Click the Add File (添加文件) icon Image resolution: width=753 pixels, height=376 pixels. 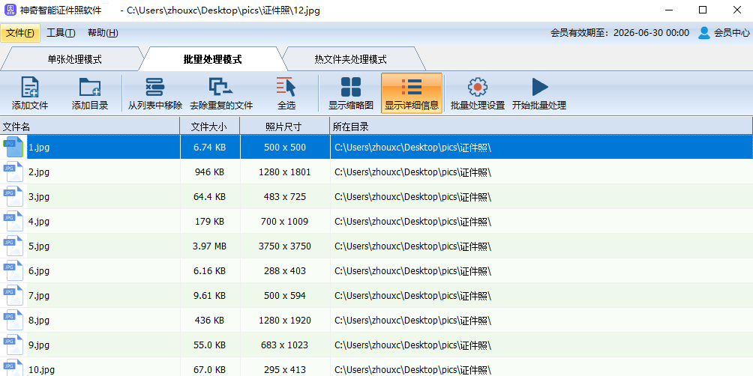30,88
